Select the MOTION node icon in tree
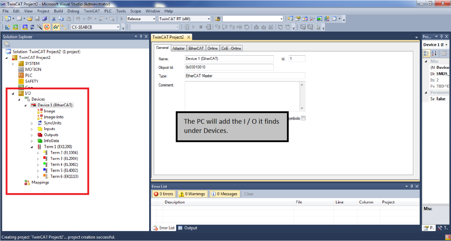This screenshot has height=241, width=451. point(21,70)
